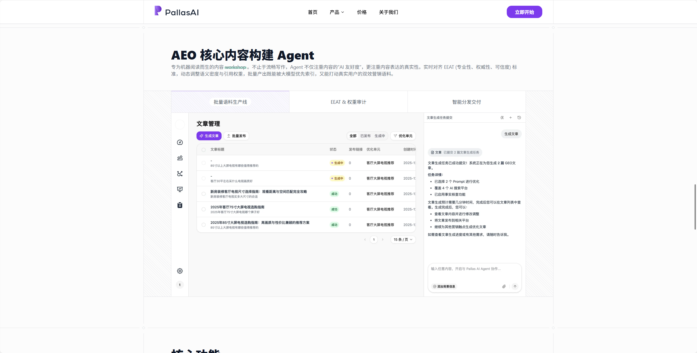This screenshot has height=353, width=697.
Task: Open the presentation monitor icon in sidebar
Action: tap(180, 189)
